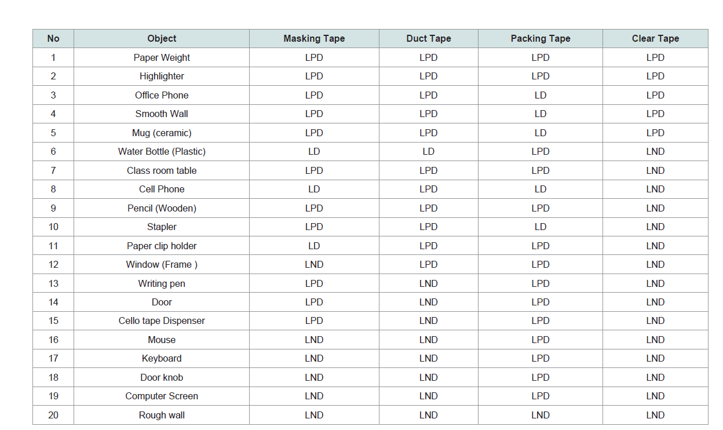Click the Window (Frame) object cell
Screen dimensions: 723x430
pos(162,265)
